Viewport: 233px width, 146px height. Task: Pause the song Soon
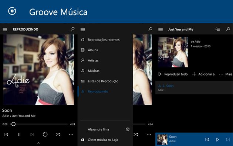pyautogui.click(x=19, y=135)
